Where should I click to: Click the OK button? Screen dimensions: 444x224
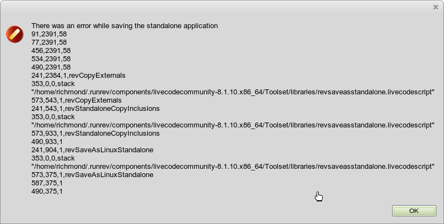coord(414,211)
